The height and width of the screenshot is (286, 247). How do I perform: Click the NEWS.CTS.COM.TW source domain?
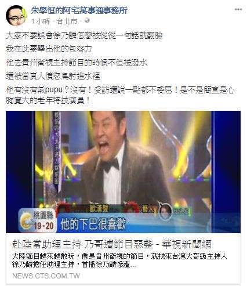tap(46, 276)
